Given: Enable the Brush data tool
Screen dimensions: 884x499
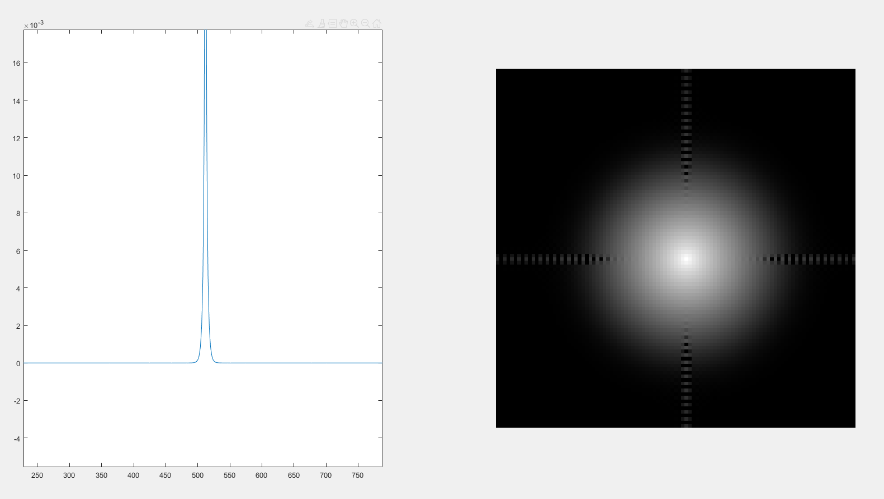Looking at the screenshot, I should click(322, 23).
